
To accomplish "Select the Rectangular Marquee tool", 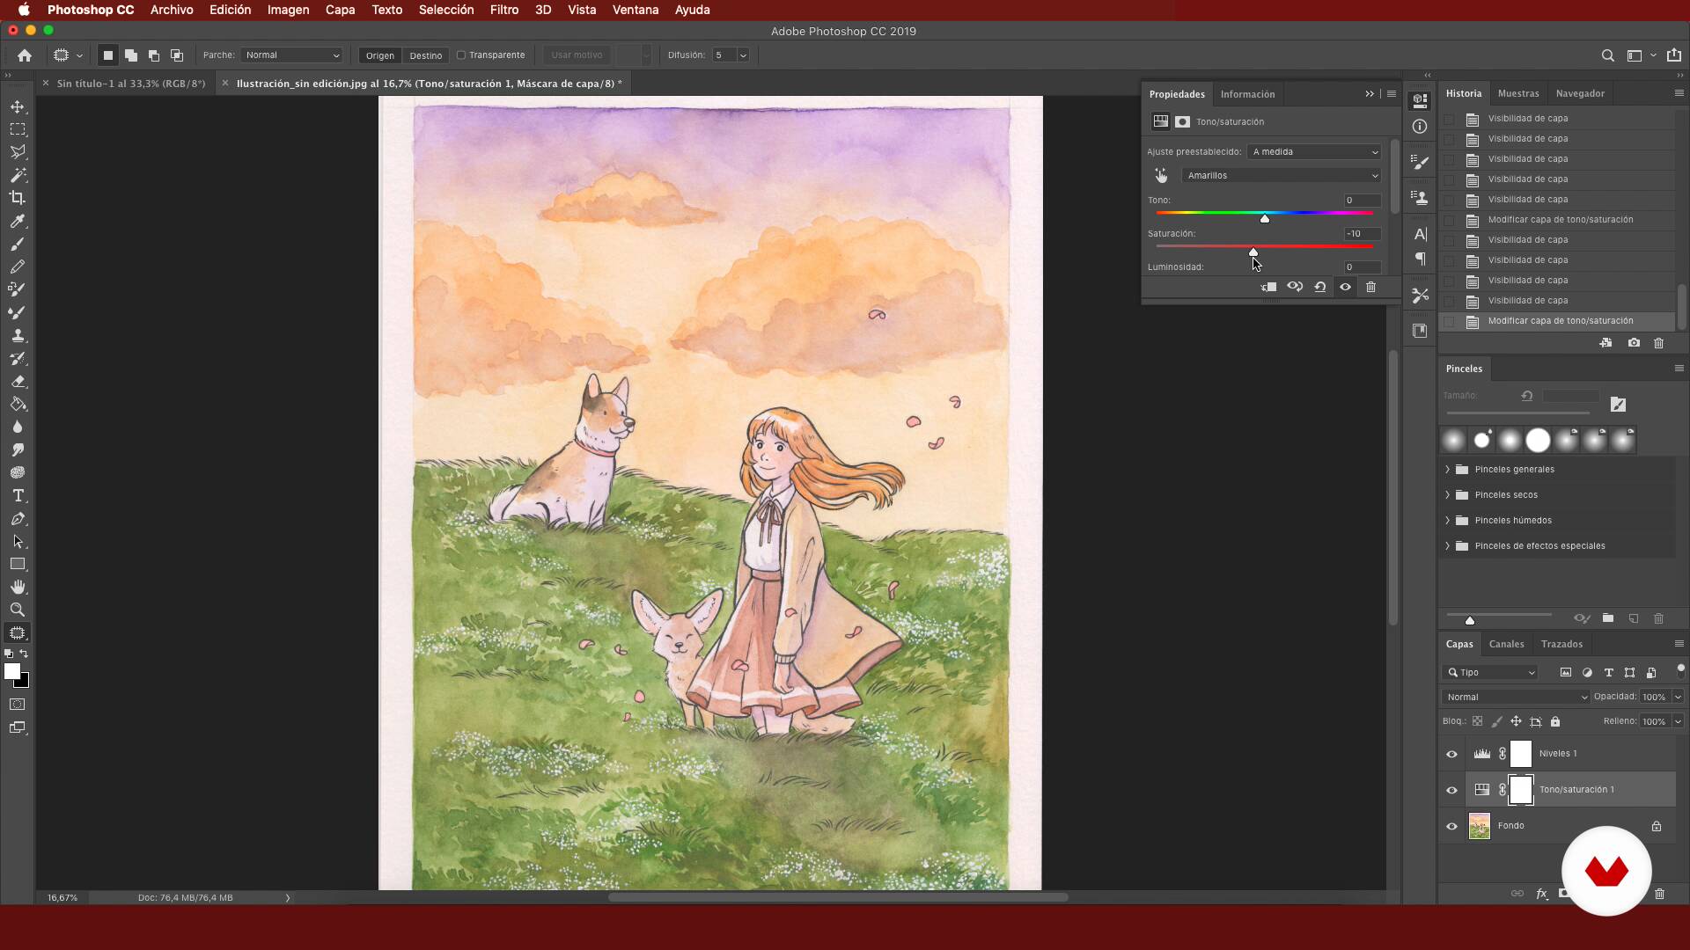I will [x=18, y=129].
